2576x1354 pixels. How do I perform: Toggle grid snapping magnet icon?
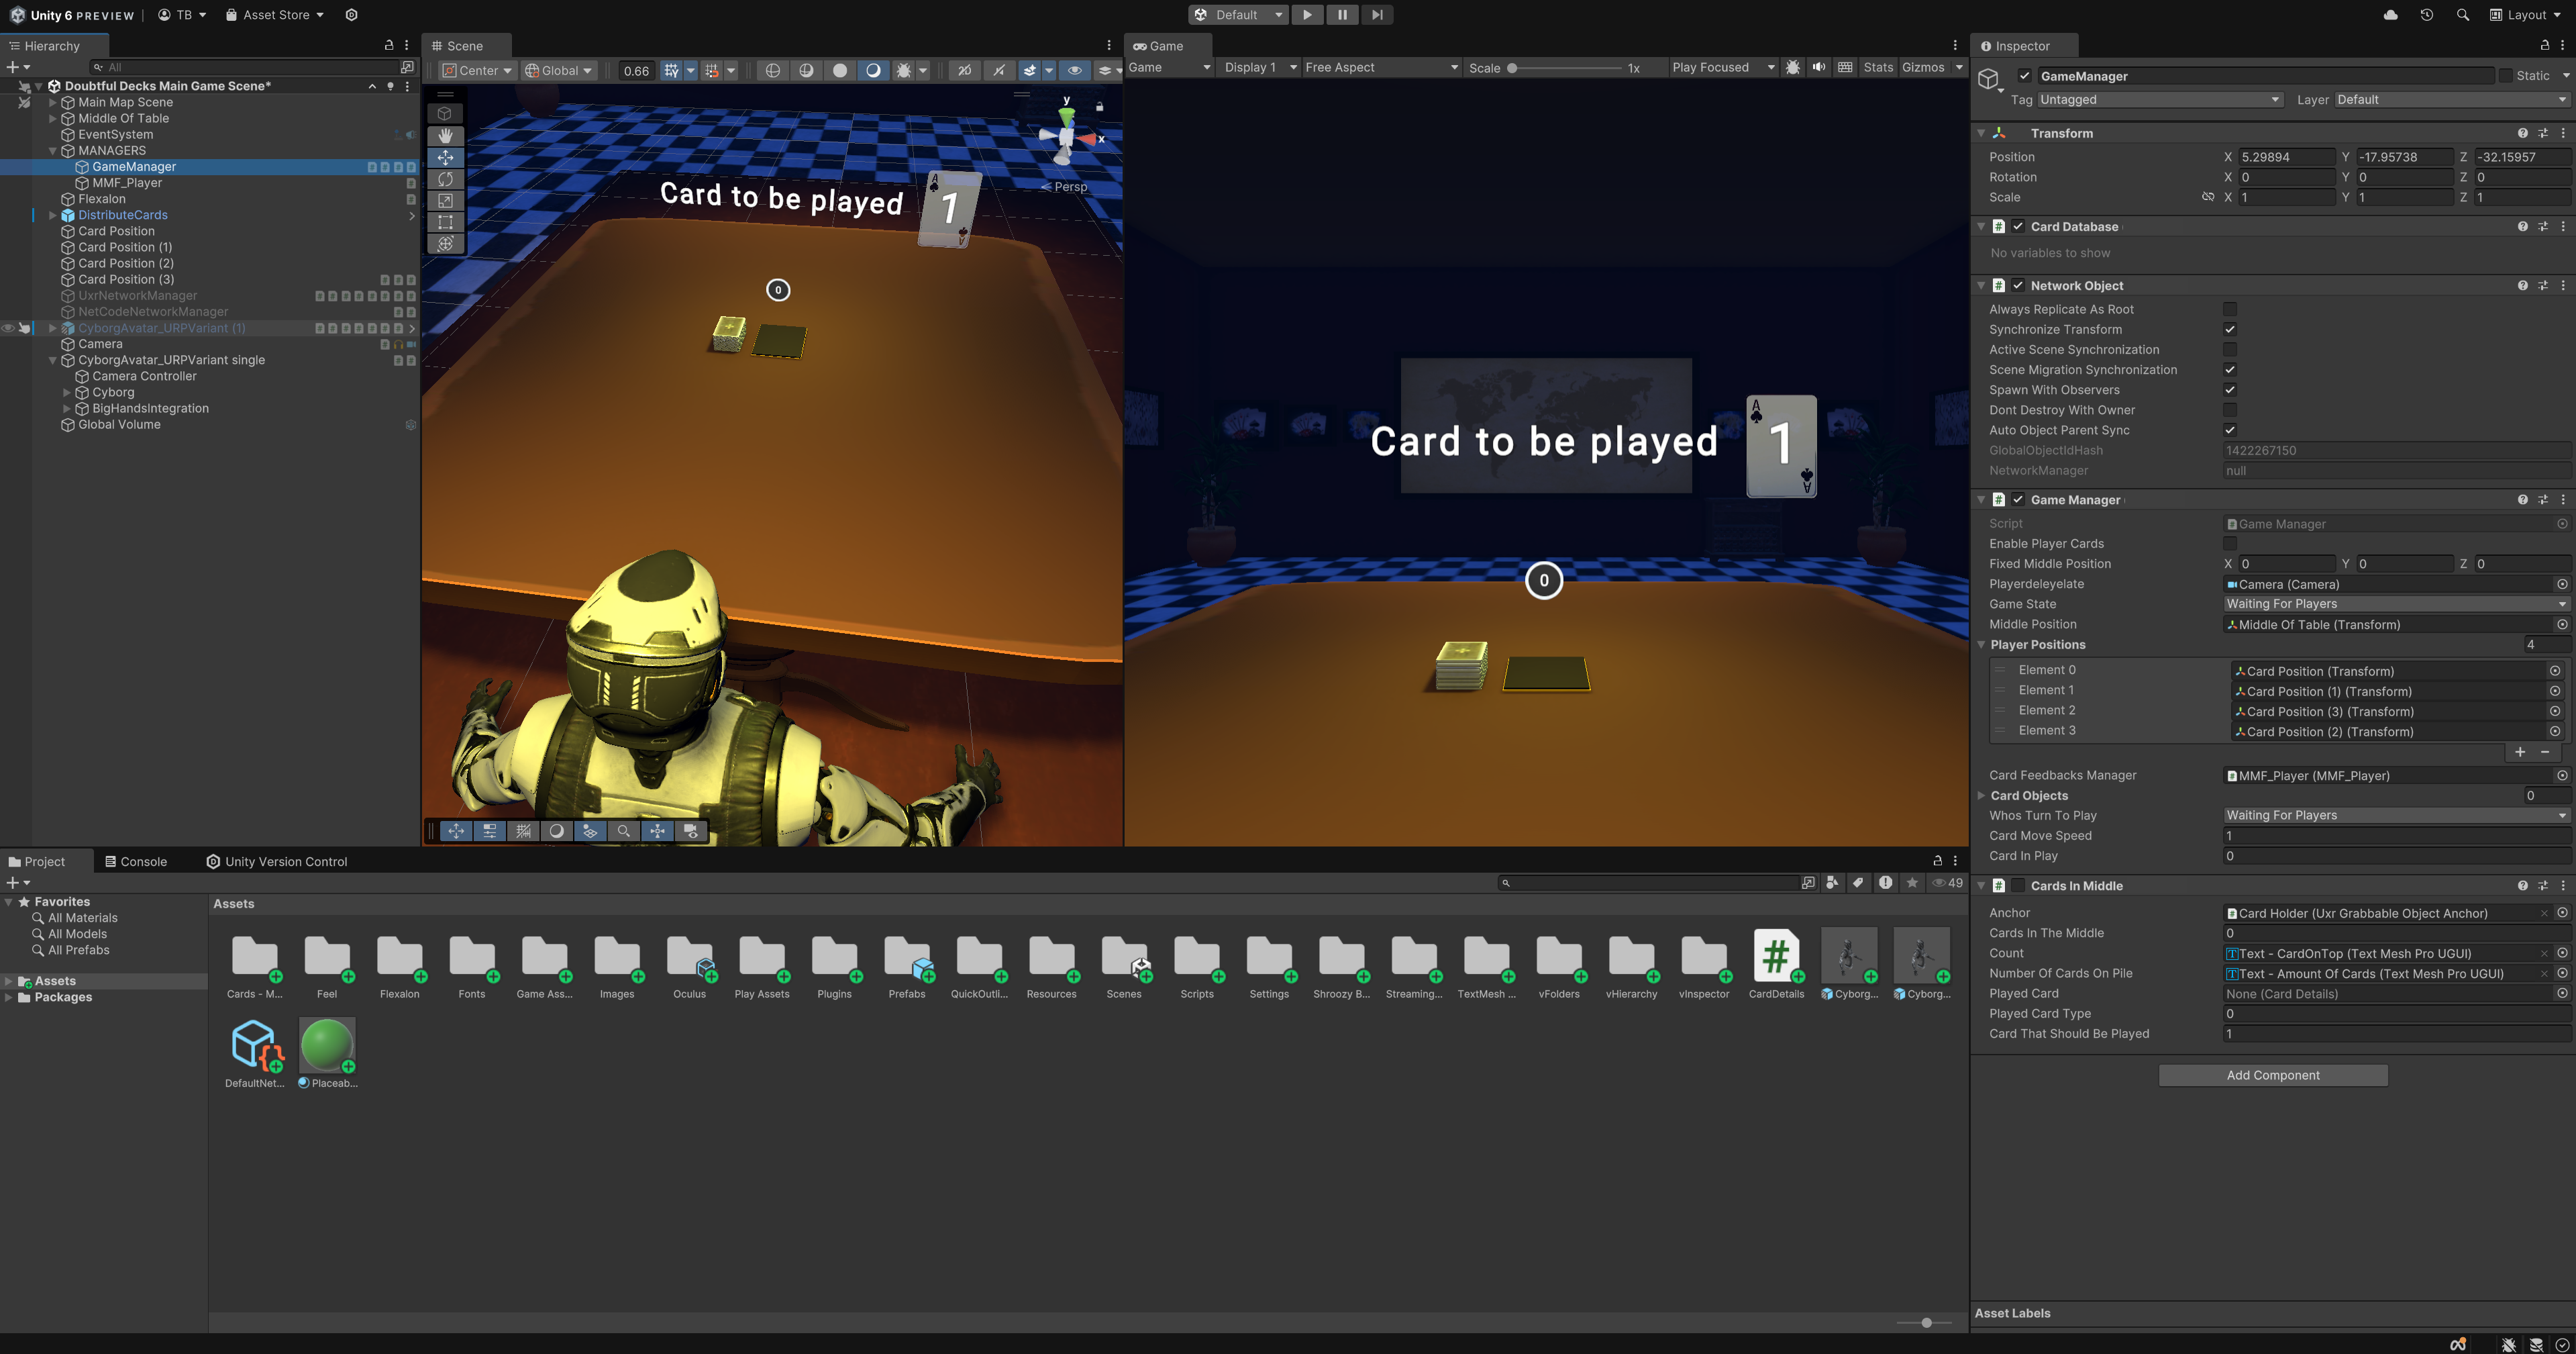(711, 70)
